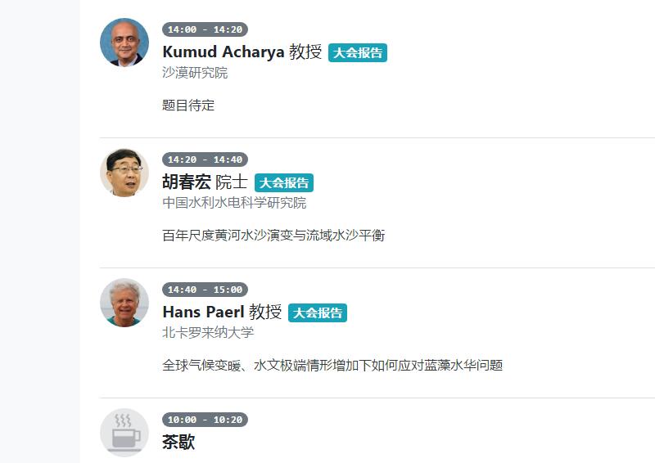Viewport: 655px width, 463px height.
Task: Click the 茶歇 session heading
Action: point(178,443)
